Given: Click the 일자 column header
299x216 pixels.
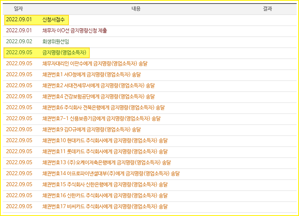Looking at the screenshot, I should coord(18,9).
